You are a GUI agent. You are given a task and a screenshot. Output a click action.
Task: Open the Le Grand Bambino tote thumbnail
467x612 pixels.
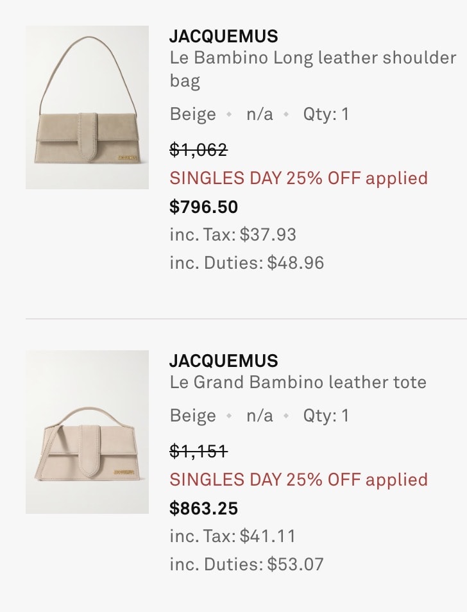pyautogui.click(x=87, y=432)
